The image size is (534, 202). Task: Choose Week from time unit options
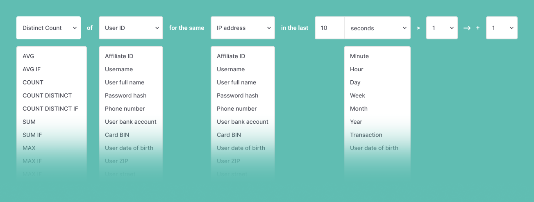click(357, 95)
